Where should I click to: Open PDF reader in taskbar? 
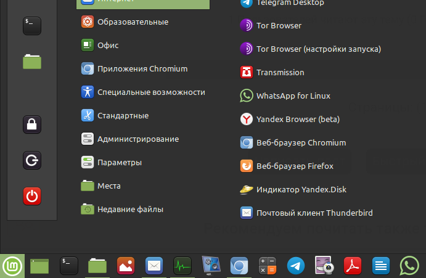pos(353,266)
